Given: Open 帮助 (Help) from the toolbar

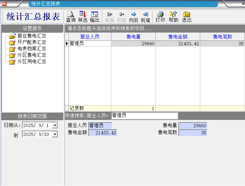Looking at the screenshot, I should pyautogui.click(x=173, y=17).
